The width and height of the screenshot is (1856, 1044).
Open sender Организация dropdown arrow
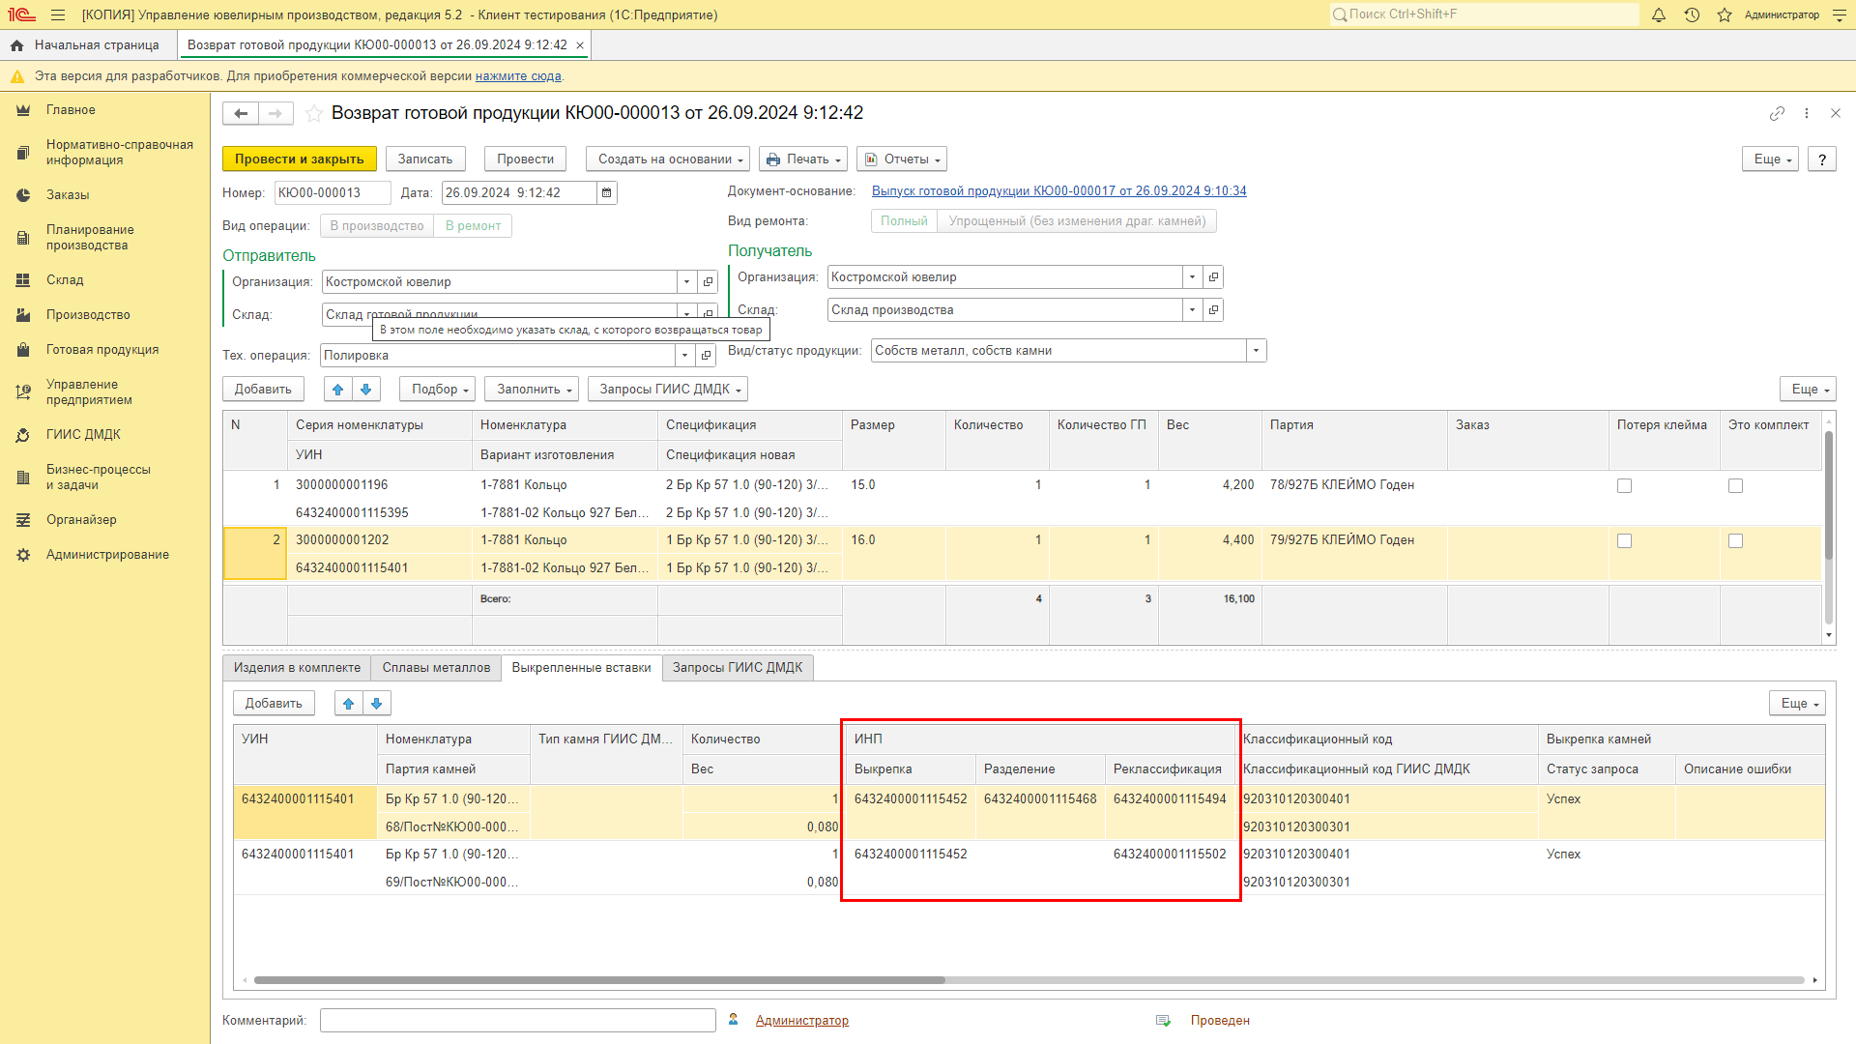[x=687, y=282]
